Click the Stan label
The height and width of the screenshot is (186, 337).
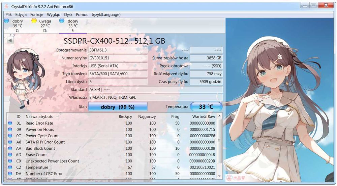point(83,106)
